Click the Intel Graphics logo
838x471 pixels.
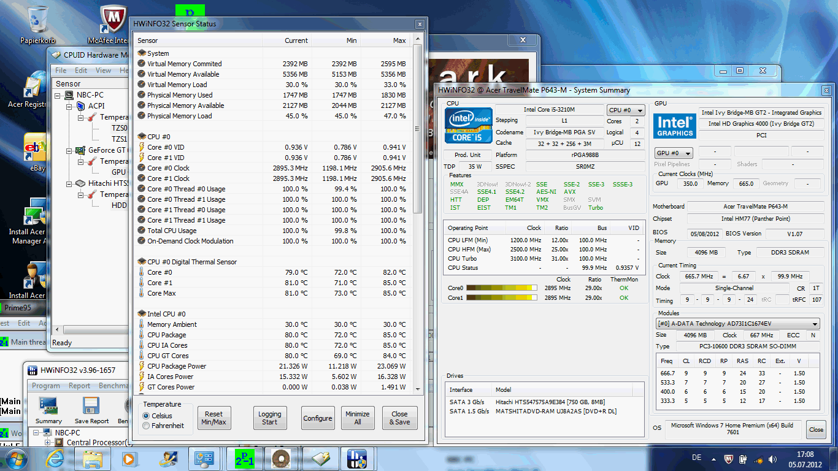(x=675, y=125)
